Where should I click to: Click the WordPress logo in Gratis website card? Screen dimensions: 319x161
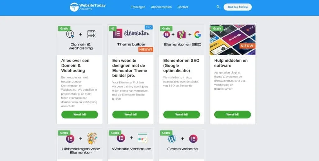pos(172,139)
